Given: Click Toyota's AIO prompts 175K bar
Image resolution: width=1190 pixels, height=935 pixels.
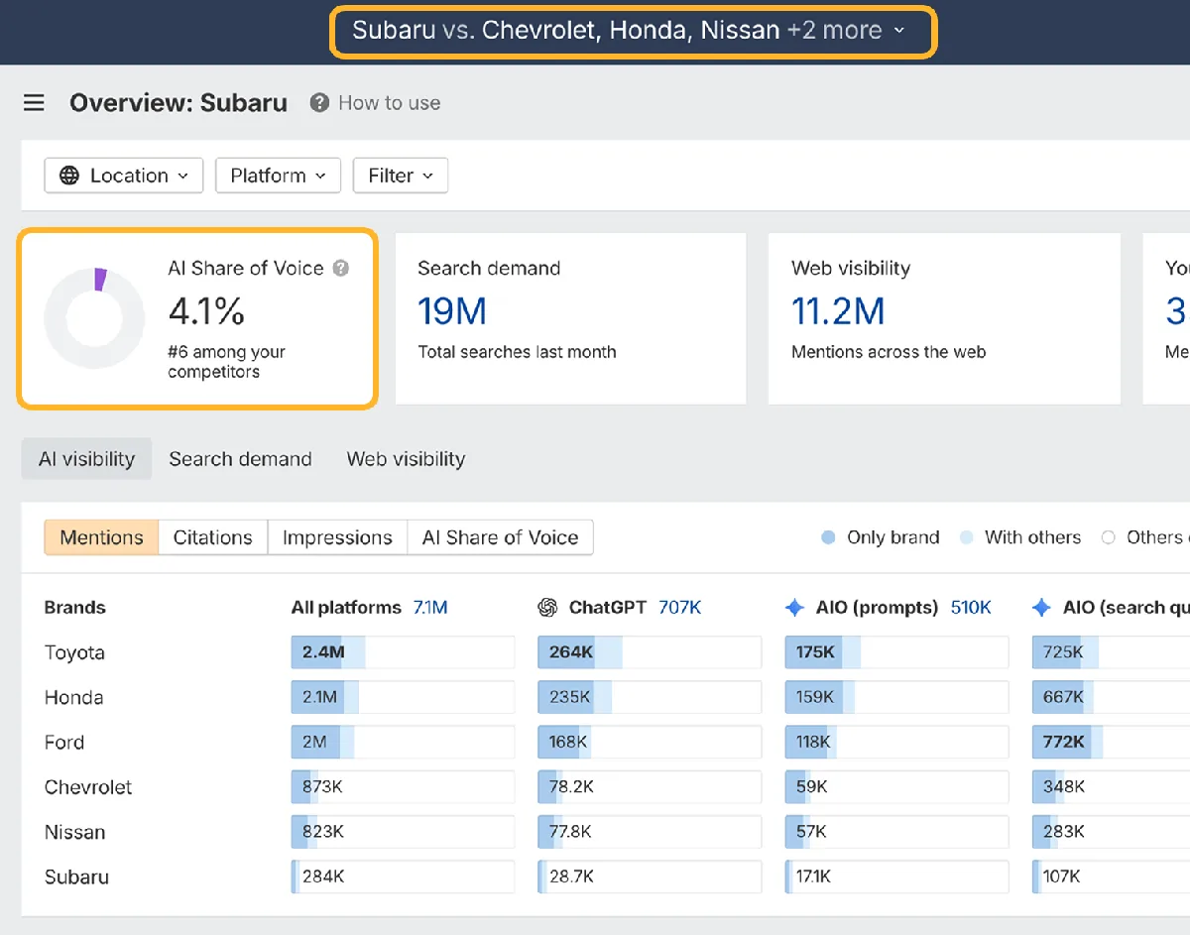Looking at the screenshot, I should point(896,652).
